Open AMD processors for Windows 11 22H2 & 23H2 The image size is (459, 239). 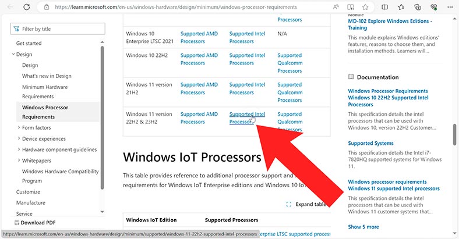(199, 118)
